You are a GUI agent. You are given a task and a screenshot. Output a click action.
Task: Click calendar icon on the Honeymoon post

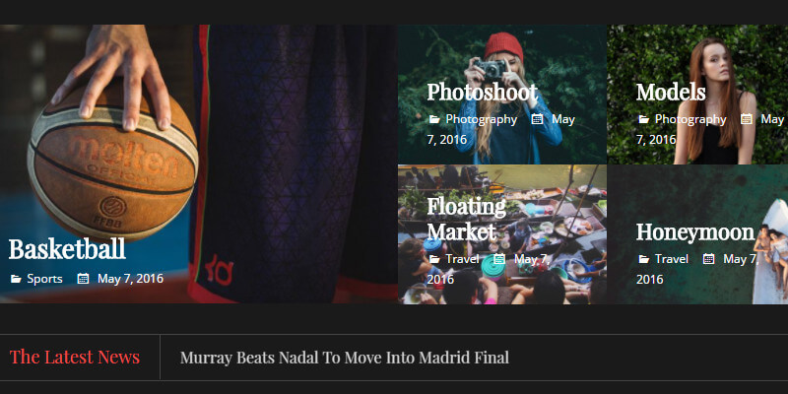coord(708,259)
